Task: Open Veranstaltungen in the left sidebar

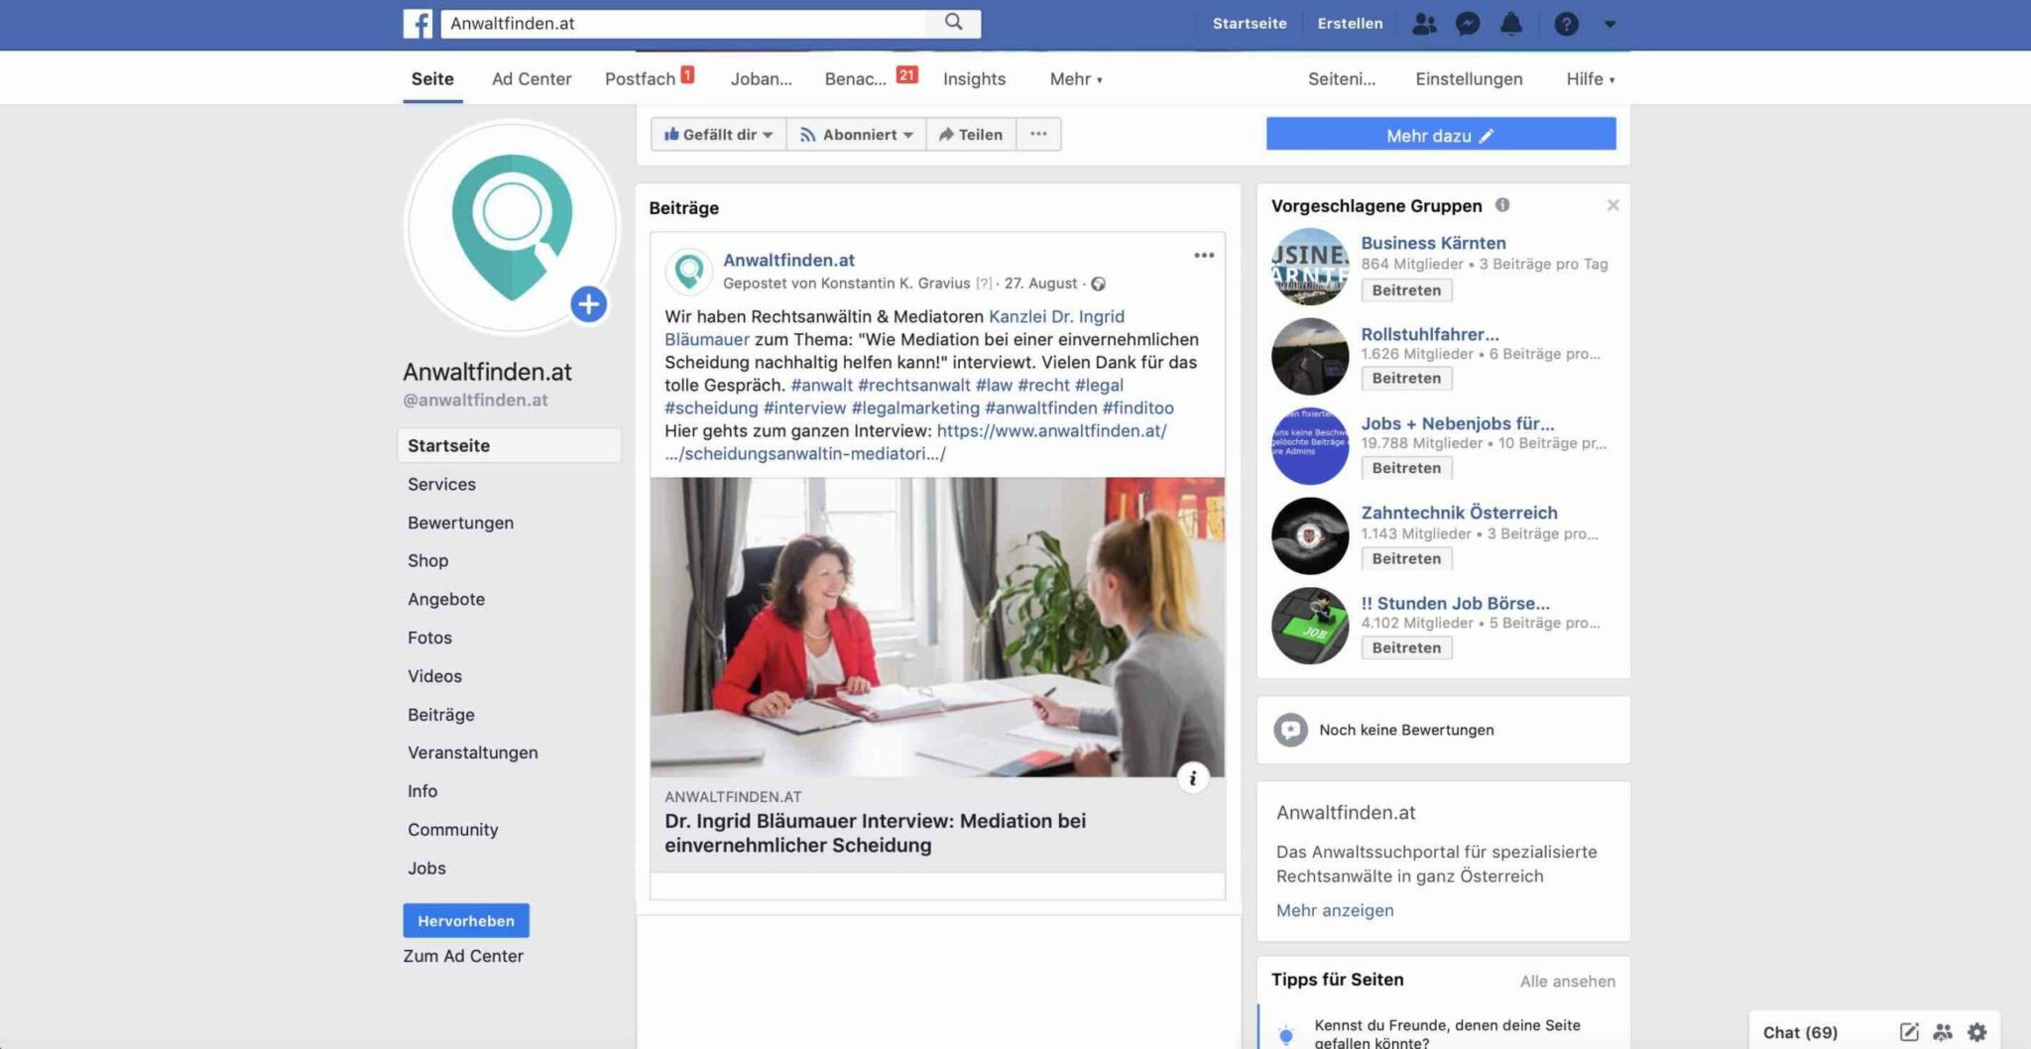Action: click(x=473, y=753)
